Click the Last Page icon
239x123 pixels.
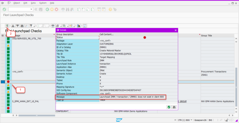click(x=92, y=10)
